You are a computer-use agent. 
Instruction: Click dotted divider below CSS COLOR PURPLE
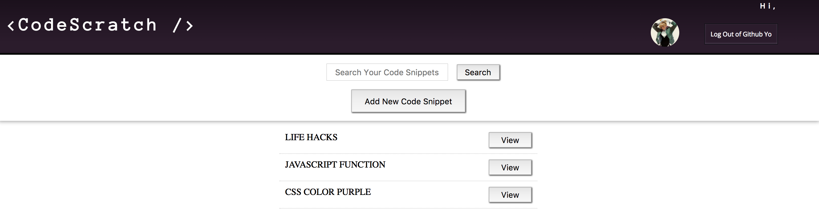pos(408,208)
